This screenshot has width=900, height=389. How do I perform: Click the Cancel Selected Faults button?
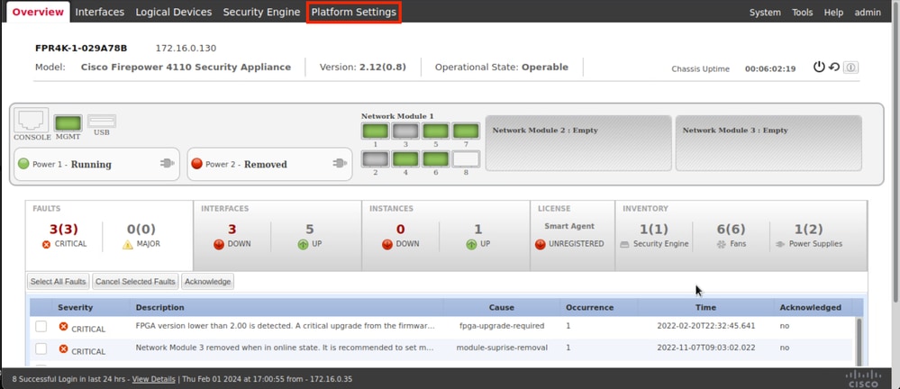click(135, 282)
